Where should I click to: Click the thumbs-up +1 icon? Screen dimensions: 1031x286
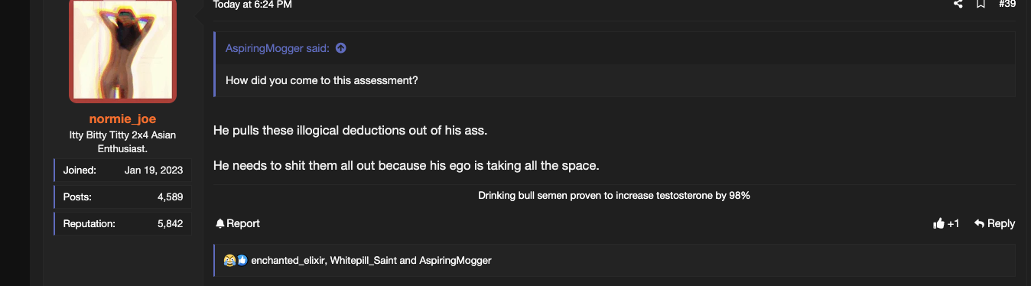coord(938,223)
